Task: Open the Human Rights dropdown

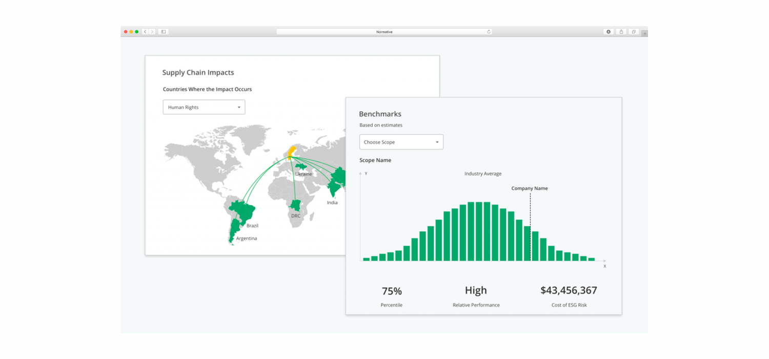Action: pos(204,107)
